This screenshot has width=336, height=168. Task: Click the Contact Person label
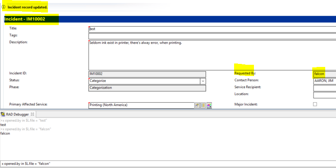tap(247, 80)
